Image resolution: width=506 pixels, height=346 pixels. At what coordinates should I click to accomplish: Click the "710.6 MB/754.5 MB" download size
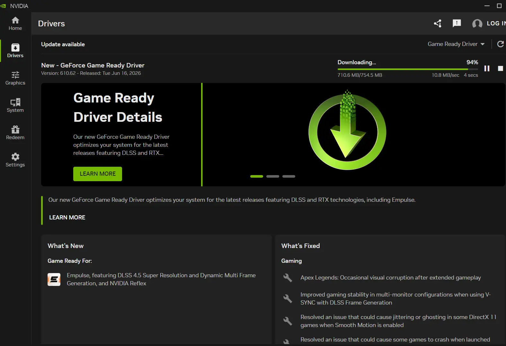[360, 75]
